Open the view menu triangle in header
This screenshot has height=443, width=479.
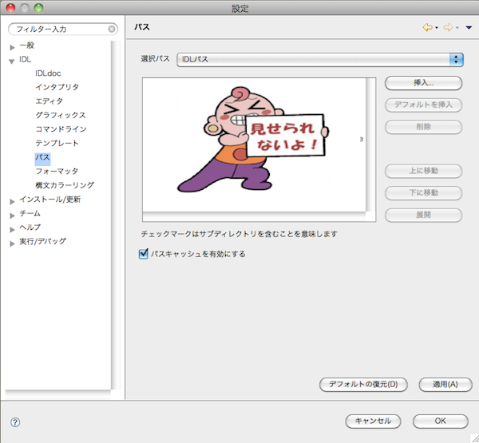click(x=469, y=28)
